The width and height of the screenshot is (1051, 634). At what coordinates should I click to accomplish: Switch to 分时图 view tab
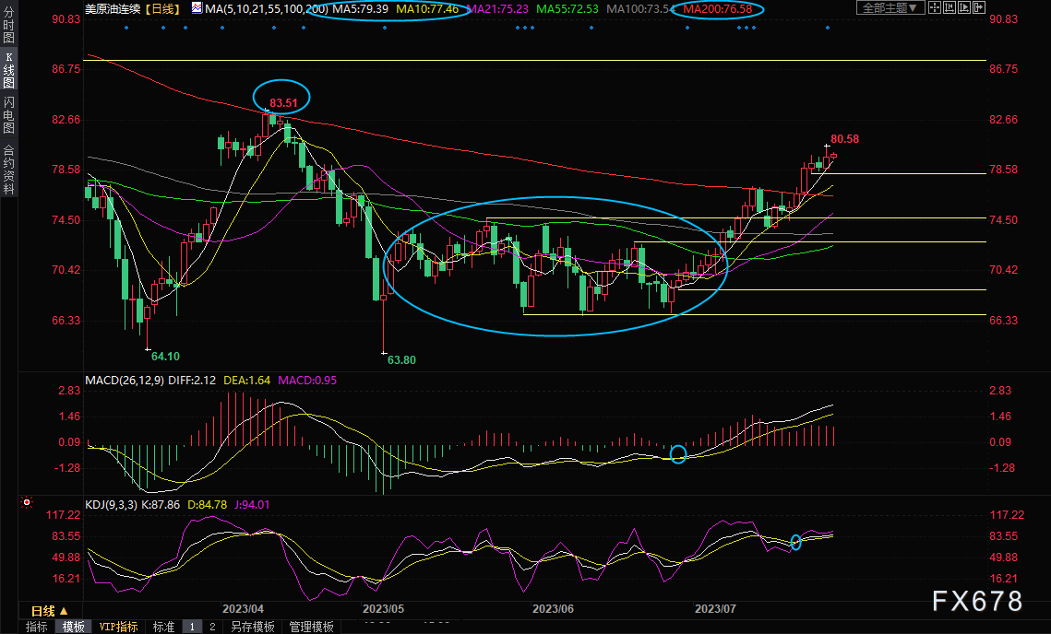click(x=8, y=25)
